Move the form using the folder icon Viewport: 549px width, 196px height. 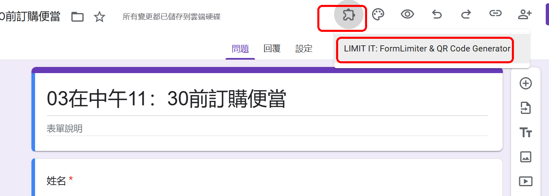(77, 17)
